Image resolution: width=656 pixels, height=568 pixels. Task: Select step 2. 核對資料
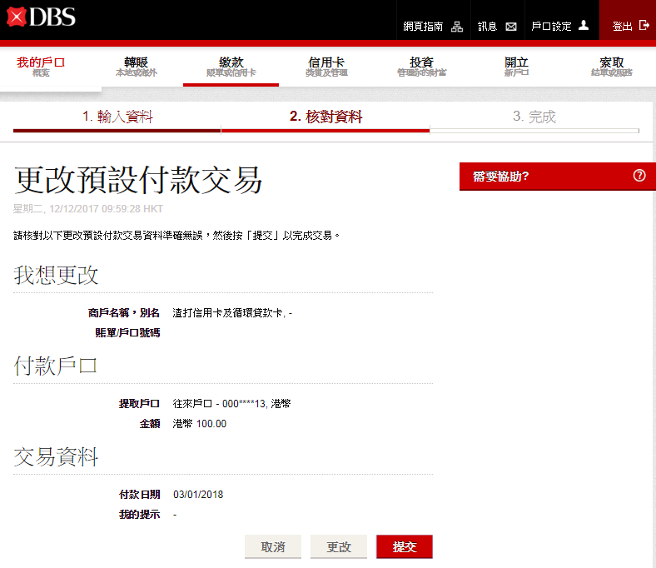(x=326, y=117)
